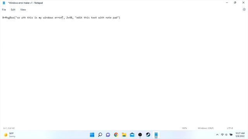Click the UTF-8 encoding status entry
The image size is (248, 139).
(230, 128)
